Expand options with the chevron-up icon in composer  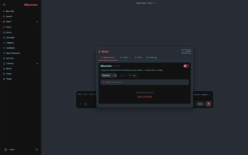point(81,104)
